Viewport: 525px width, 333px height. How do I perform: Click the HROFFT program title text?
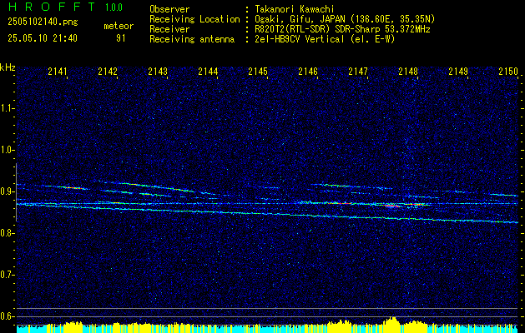pos(52,7)
